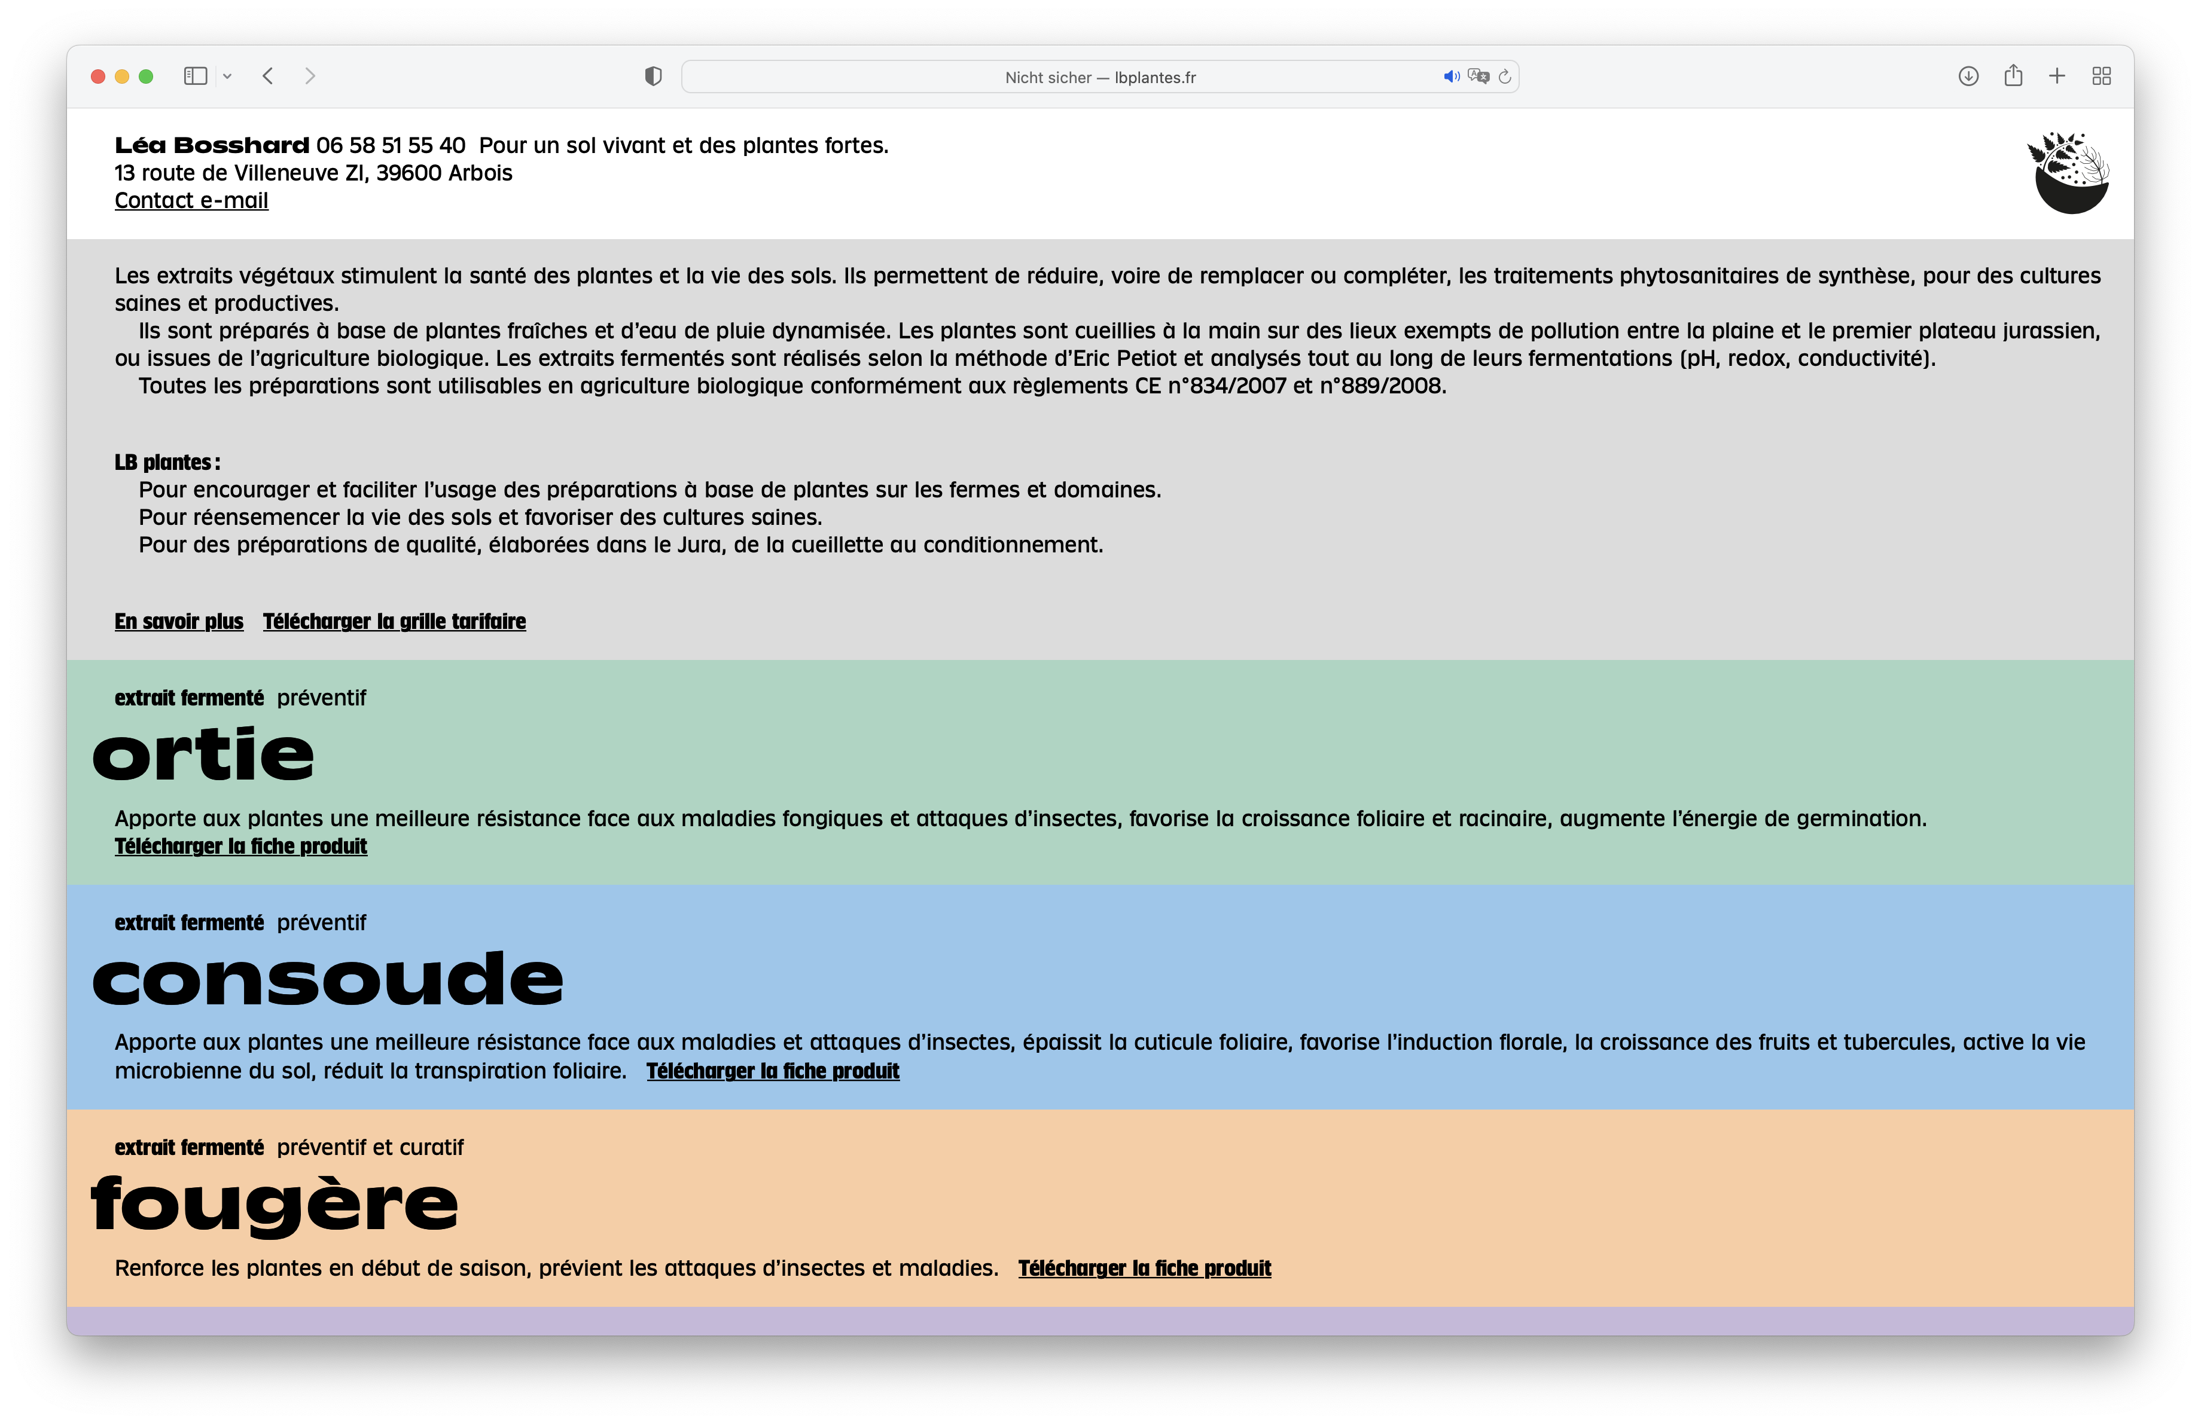Viewport: 2201px width, 1424px height.
Task: Download the fougère product sheet
Action: tap(1144, 1269)
